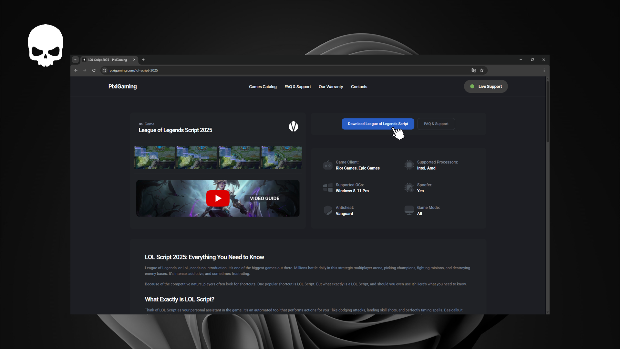Play the video guide with red play button

pyautogui.click(x=218, y=198)
